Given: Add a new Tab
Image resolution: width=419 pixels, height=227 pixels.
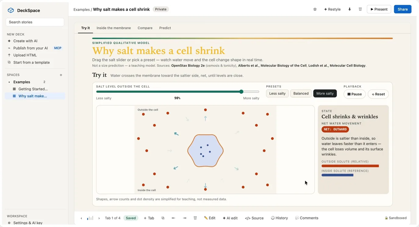Looking at the screenshot, I should pyautogui.click(x=149, y=218).
